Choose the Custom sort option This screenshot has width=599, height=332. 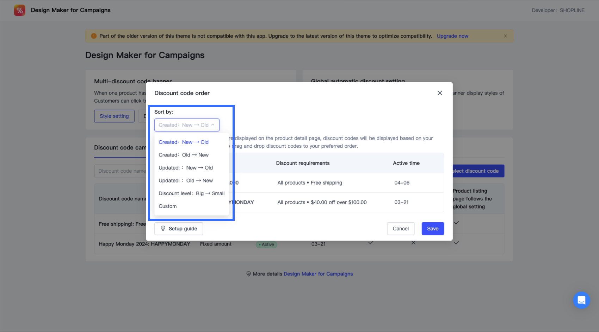(x=168, y=206)
